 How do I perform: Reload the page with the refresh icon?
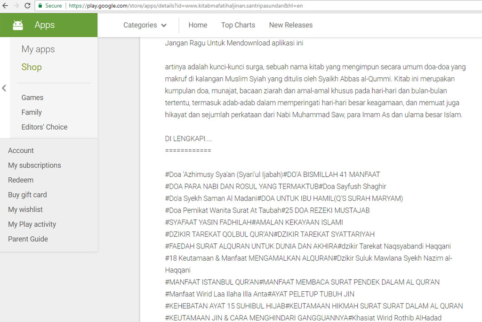[27, 6]
